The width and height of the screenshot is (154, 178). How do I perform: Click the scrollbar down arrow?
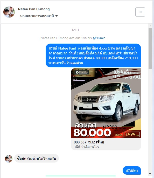point(150,174)
